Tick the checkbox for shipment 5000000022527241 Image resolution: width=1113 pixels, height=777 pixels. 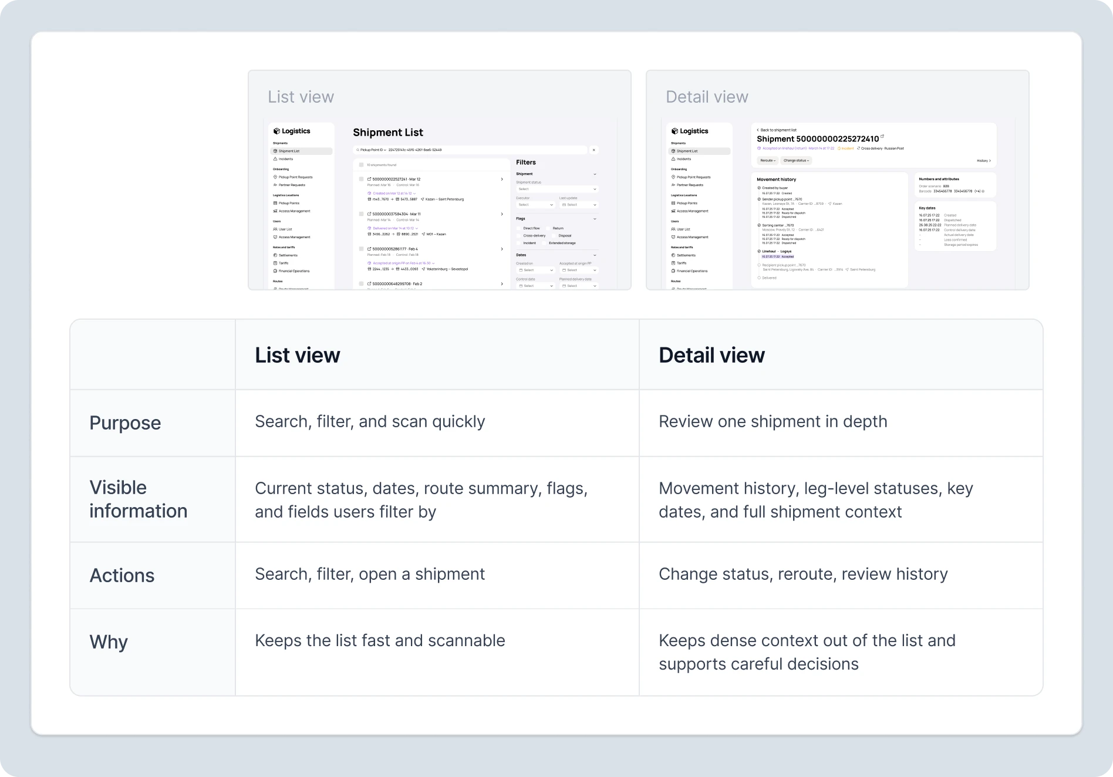pos(362,179)
